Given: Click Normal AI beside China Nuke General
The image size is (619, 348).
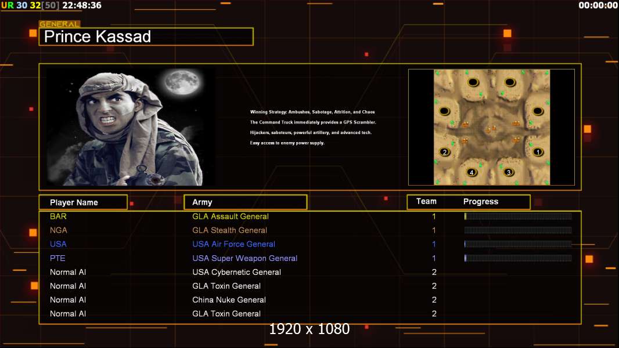Looking at the screenshot, I should 68,300.
